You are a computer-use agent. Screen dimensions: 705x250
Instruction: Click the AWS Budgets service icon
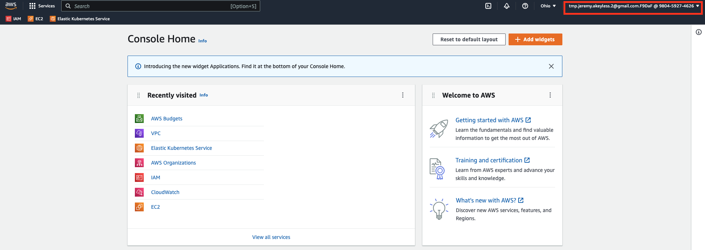[139, 119]
